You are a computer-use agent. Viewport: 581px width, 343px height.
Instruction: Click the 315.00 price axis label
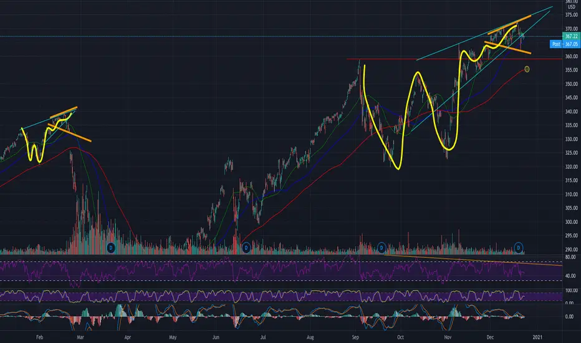(572, 180)
